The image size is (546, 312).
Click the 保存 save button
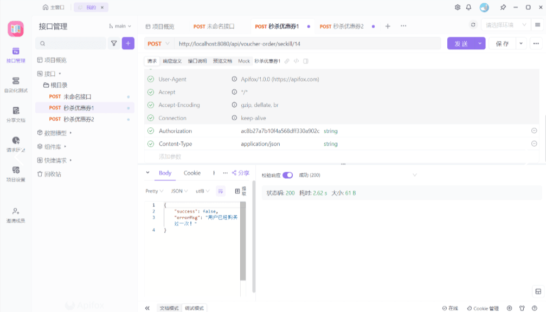(502, 44)
